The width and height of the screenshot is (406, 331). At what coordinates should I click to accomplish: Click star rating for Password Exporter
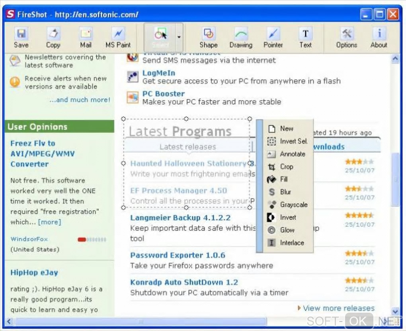359,253
